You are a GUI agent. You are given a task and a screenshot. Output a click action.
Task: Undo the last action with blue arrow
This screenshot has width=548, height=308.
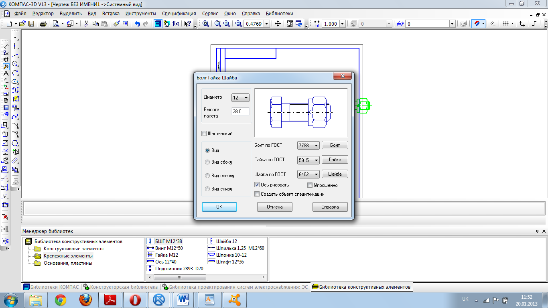click(137, 24)
